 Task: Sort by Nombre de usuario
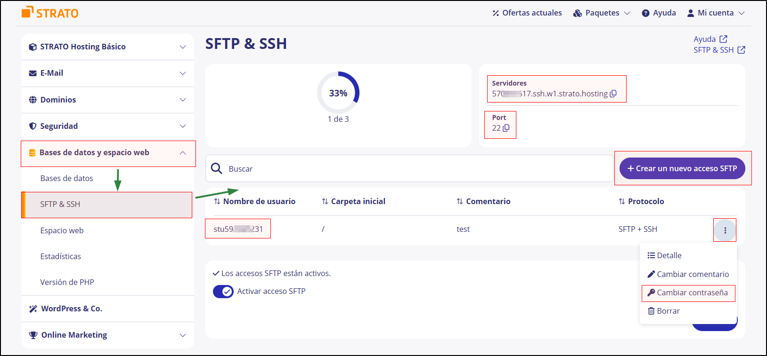254,201
